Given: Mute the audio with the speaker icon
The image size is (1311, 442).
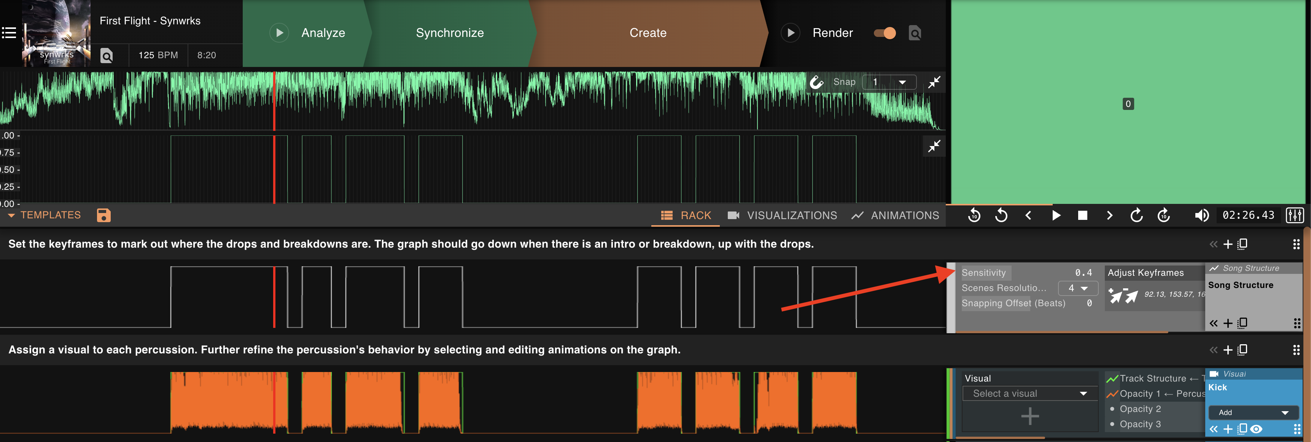Looking at the screenshot, I should tap(1201, 216).
